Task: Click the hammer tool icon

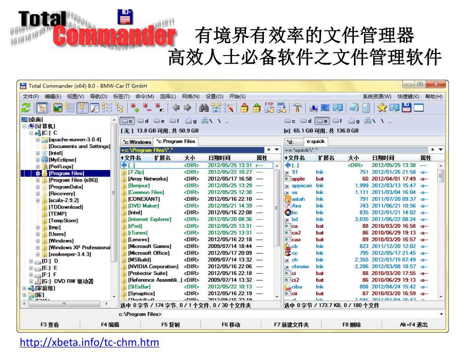Action: (x=297, y=108)
